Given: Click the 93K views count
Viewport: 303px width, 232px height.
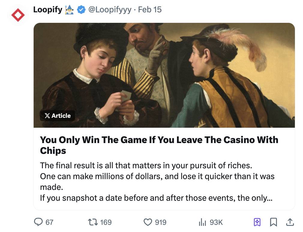Looking at the screenshot, I should click(216, 222).
